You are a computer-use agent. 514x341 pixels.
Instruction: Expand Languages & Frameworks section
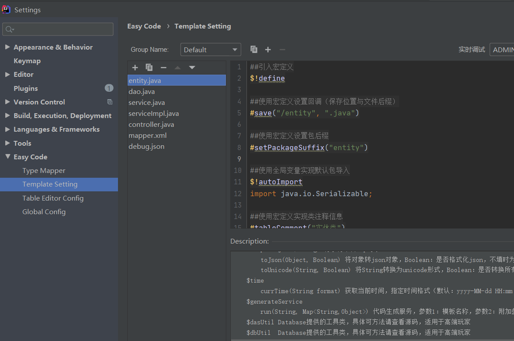click(x=7, y=129)
